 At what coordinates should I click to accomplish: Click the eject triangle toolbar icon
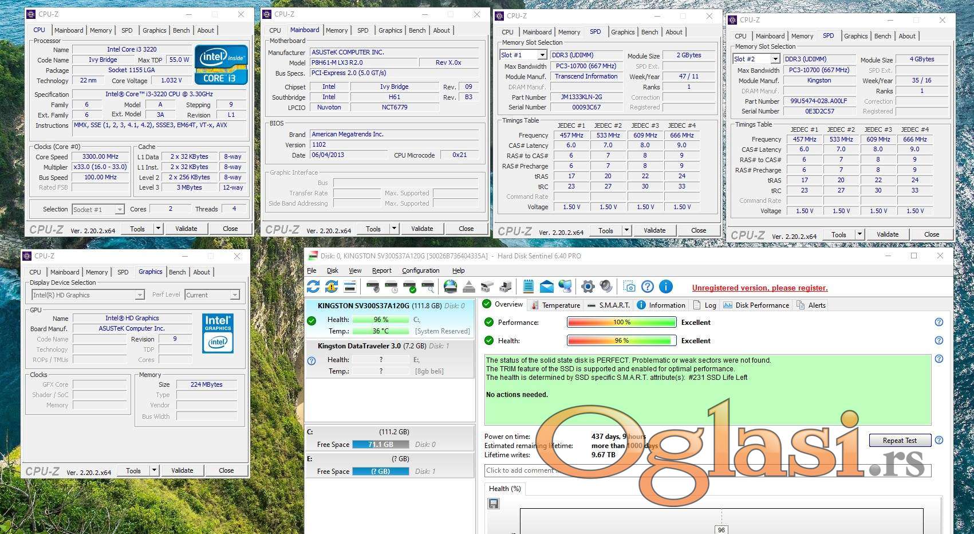[x=469, y=286]
